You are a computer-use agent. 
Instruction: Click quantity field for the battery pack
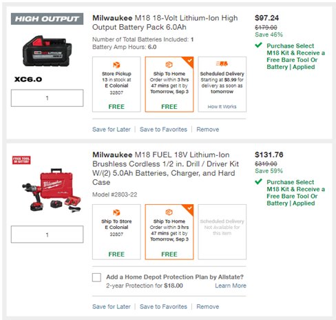click(47, 98)
